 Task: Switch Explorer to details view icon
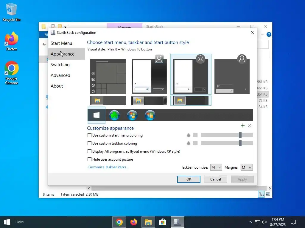(x=261, y=194)
